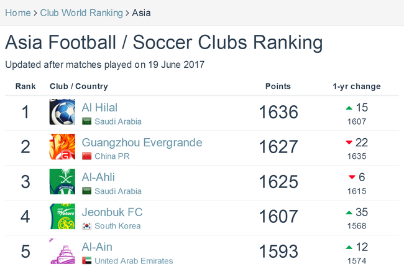
Task: Click the United Arab Emirates flag icon
Action: (87, 261)
